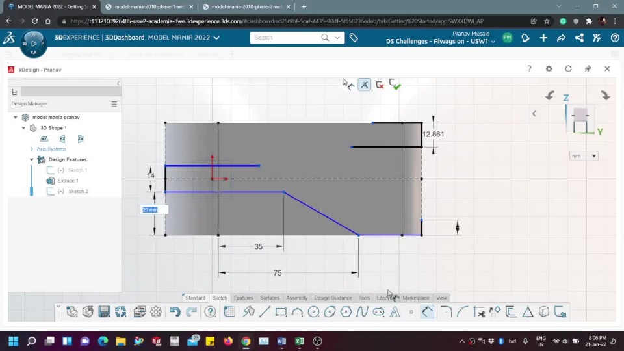Image resolution: width=624 pixels, height=351 pixels.
Task: Switch to the Features toolbar tab
Action: click(244, 298)
